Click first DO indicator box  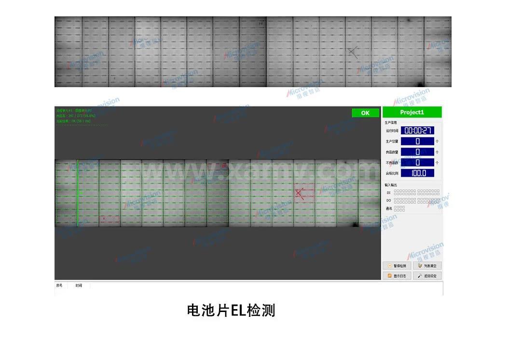pos(396,199)
